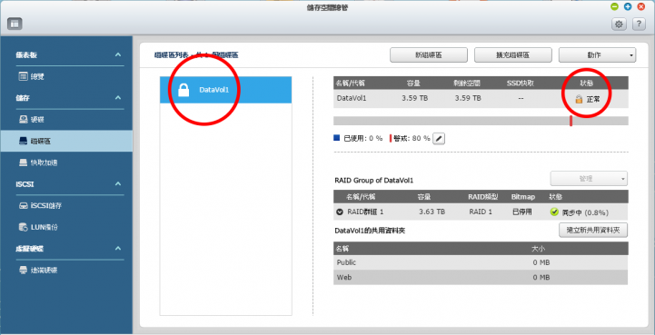Select LUN備份 in the sidebar
The height and width of the screenshot is (335, 655).
66,227
